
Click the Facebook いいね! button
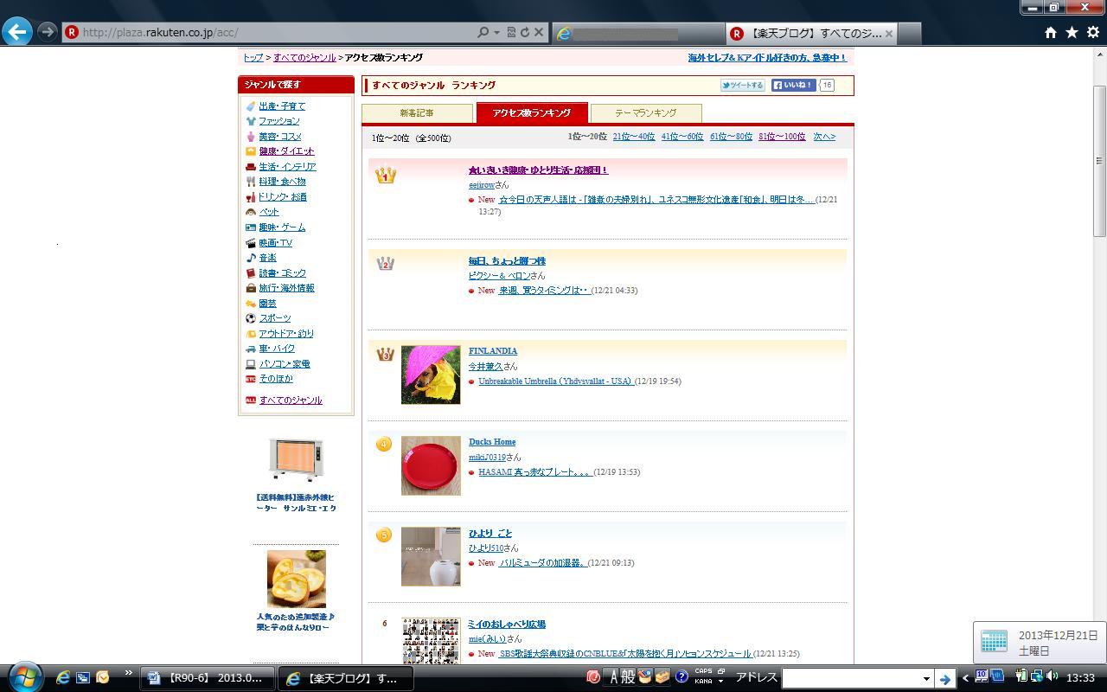793,85
